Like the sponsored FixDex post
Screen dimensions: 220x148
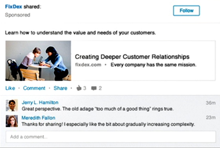10,88
